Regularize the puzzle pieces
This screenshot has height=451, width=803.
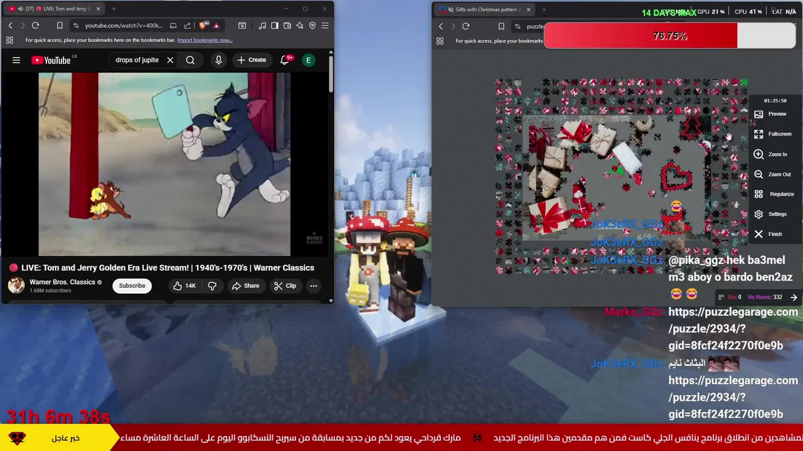pyautogui.click(x=774, y=194)
